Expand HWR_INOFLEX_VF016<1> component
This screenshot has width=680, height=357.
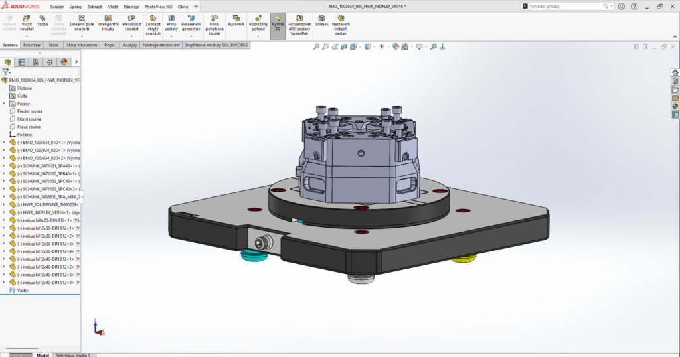(x=4, y=212)
